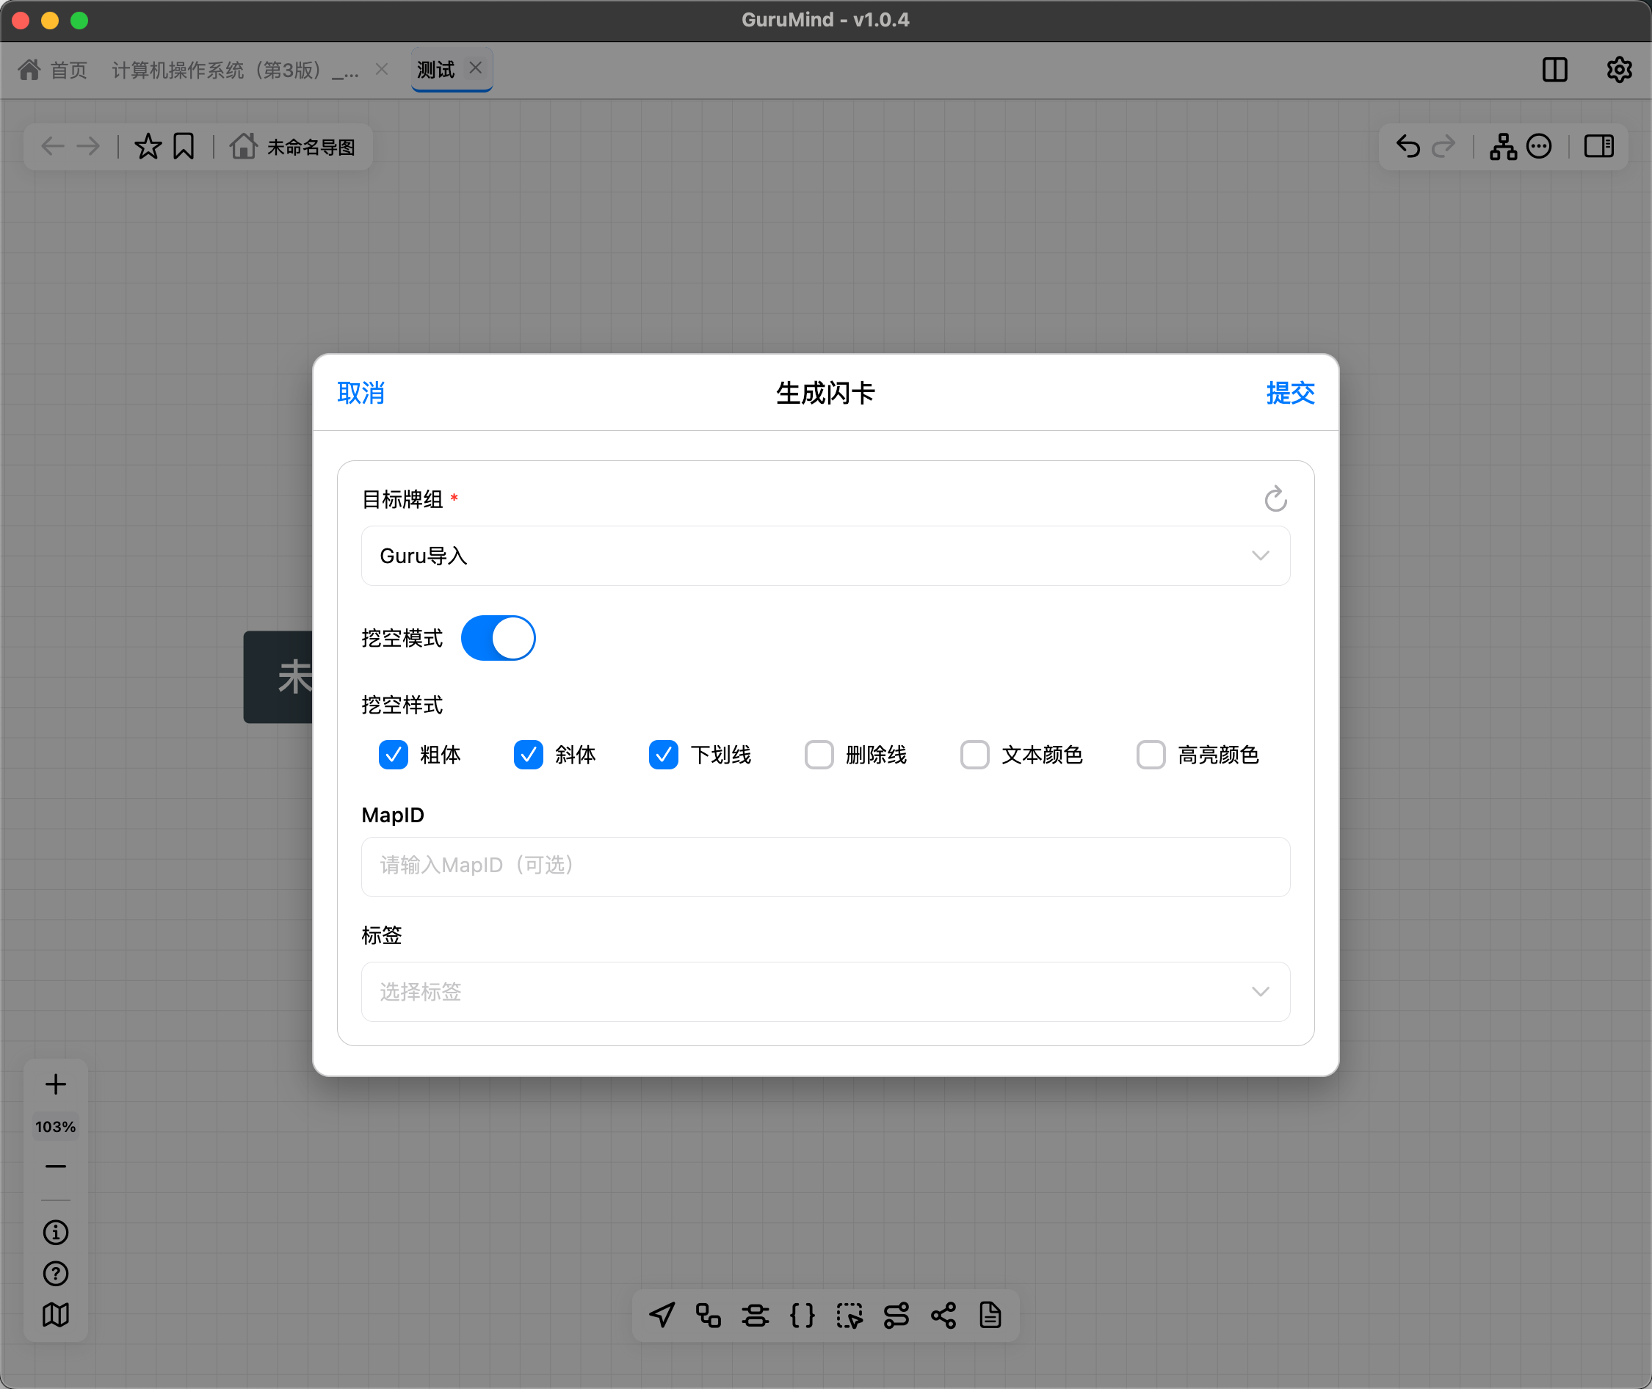
Task: Enable the 删除线 checkbox
Action: pos(819,755)
